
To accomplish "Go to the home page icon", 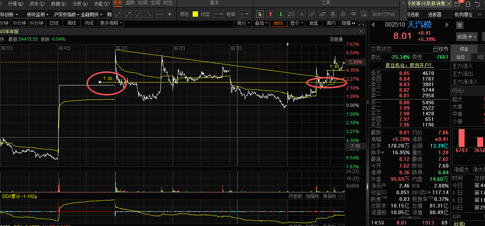I will (468, 4).
